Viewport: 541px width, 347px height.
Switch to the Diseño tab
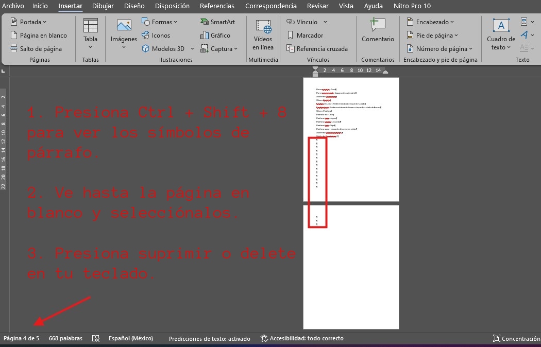134,6
